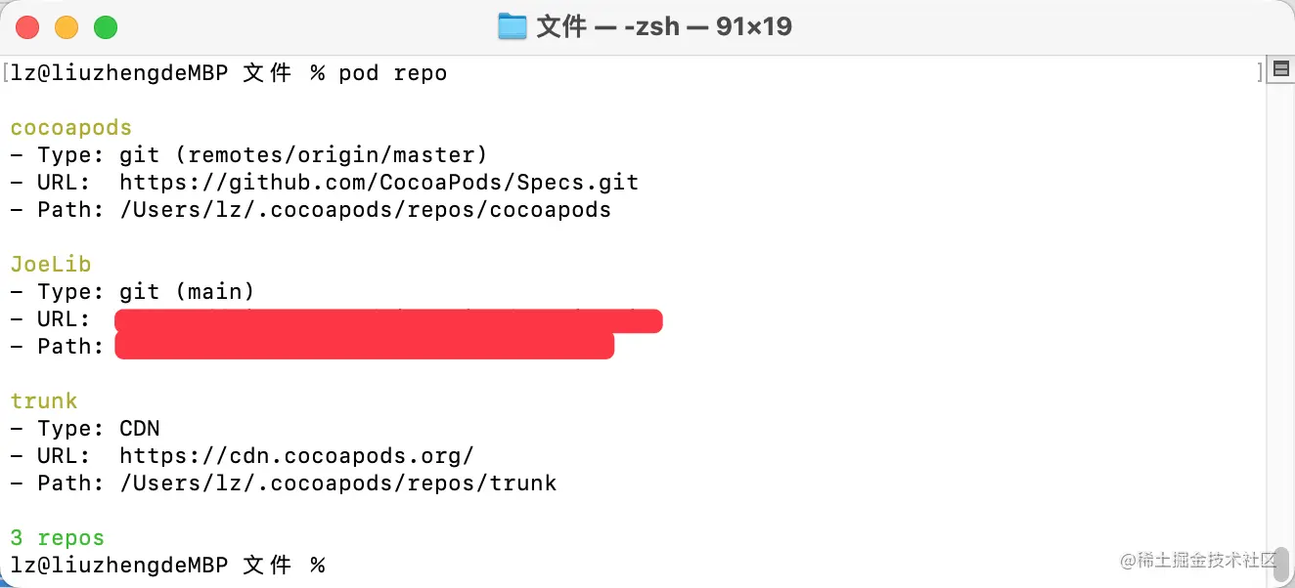Open the GitHub CocoaPods Specs.git URL
Viewport: 1295px width, 588px height.
click(379, 182)
